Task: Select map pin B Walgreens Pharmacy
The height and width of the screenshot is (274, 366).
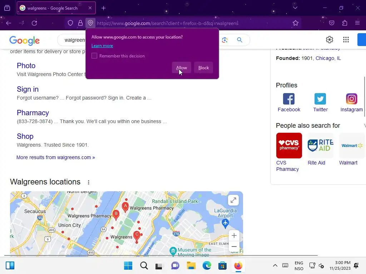Action: point(116,214)
